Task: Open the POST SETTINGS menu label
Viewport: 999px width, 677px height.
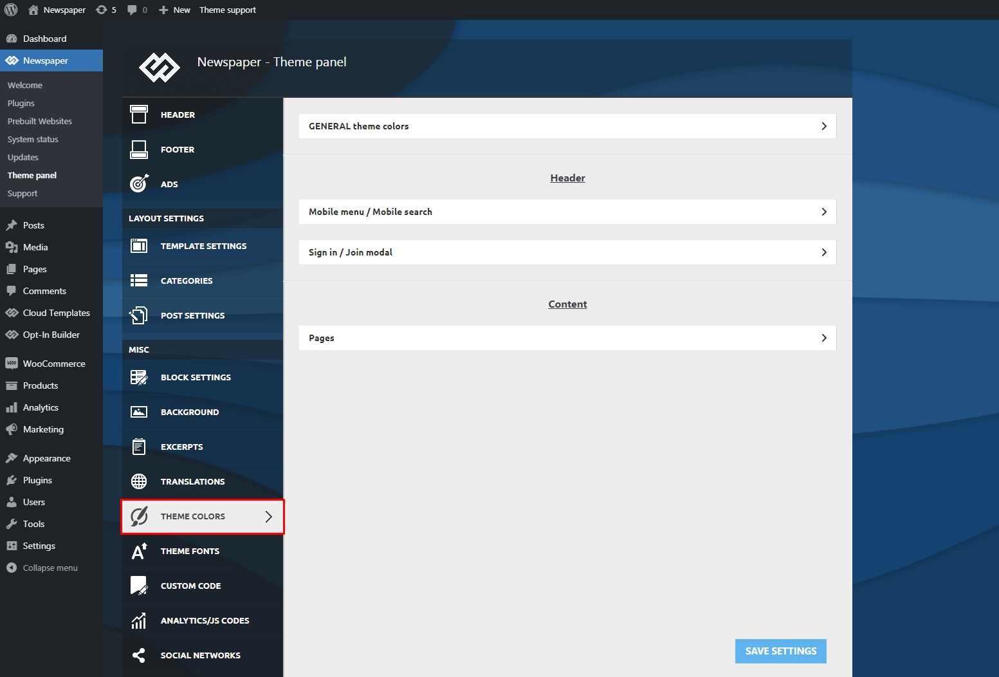Action: pos(193,315)
